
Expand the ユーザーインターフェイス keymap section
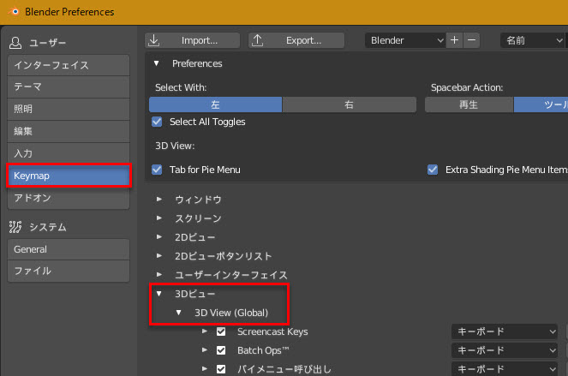(159, 275)
